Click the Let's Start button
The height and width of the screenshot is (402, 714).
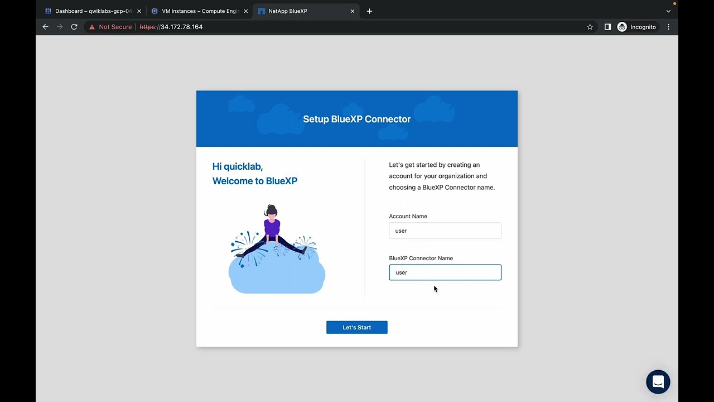(357, 327)
